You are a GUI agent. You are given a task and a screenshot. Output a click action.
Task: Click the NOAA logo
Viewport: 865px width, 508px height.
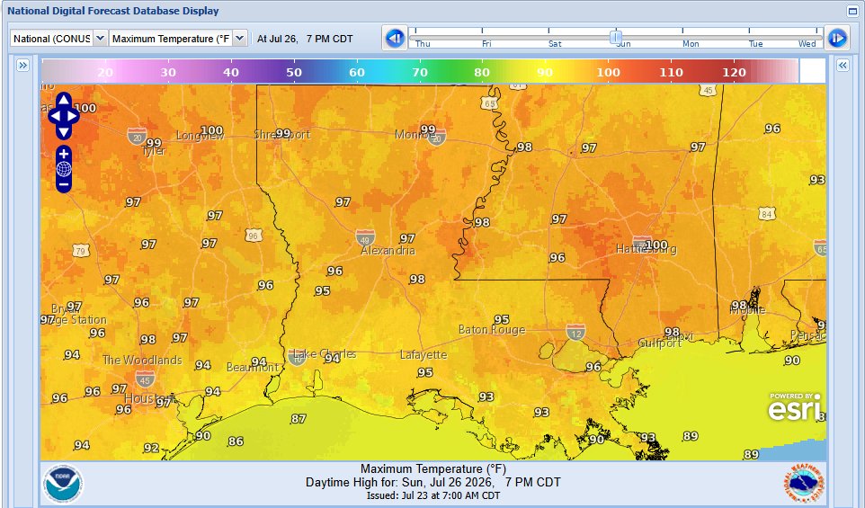click(x=64, y=484)
